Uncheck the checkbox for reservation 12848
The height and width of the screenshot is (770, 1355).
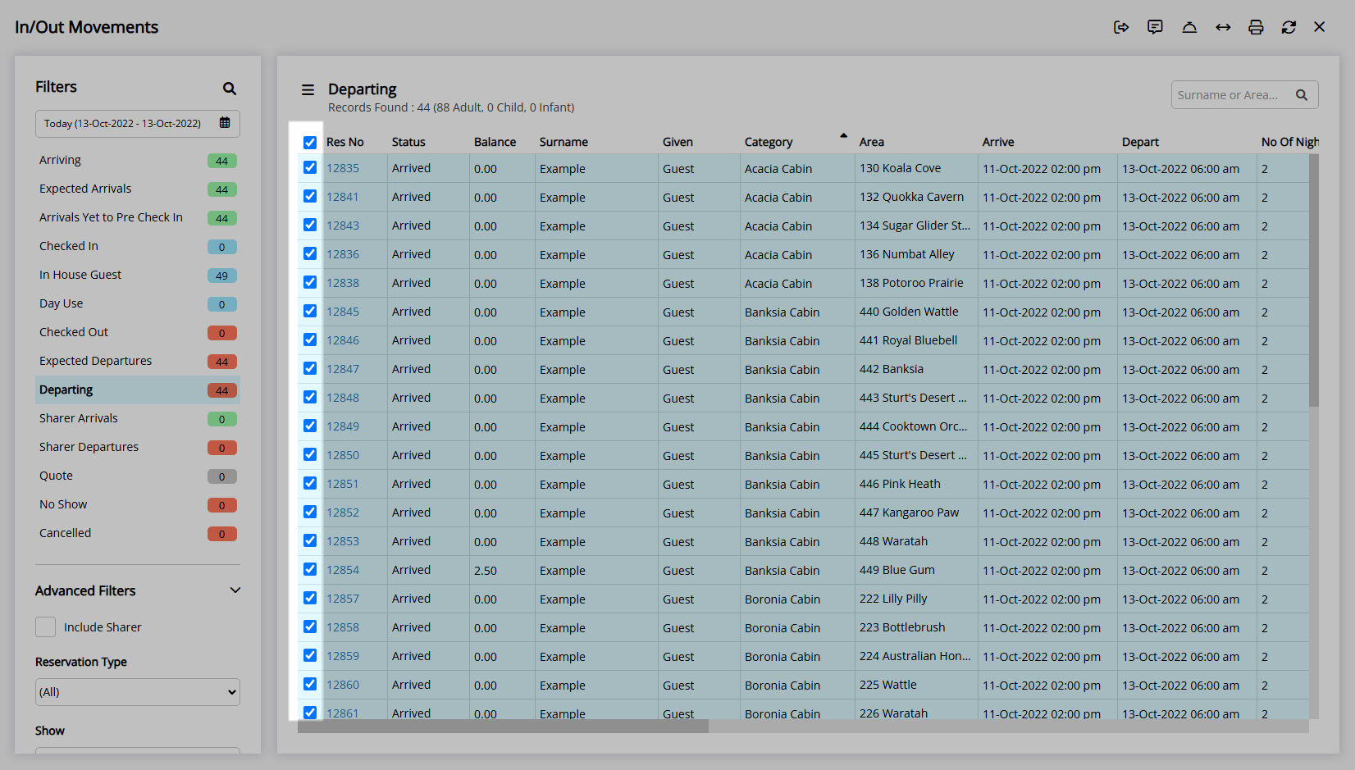tap(310, 397)
